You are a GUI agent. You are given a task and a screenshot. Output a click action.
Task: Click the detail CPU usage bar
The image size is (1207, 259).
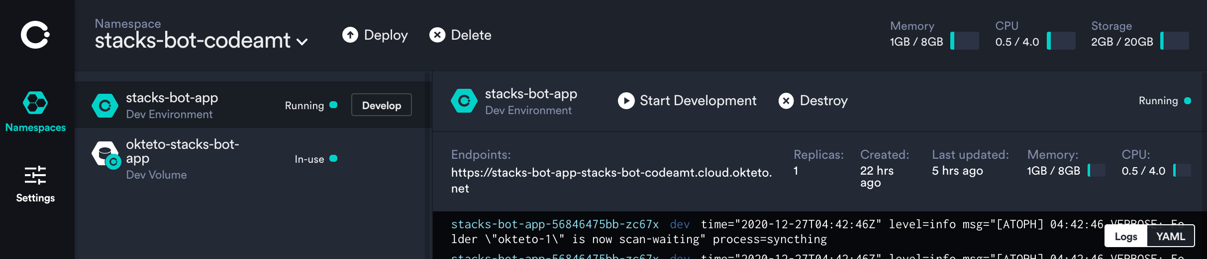click(1182, 170)
